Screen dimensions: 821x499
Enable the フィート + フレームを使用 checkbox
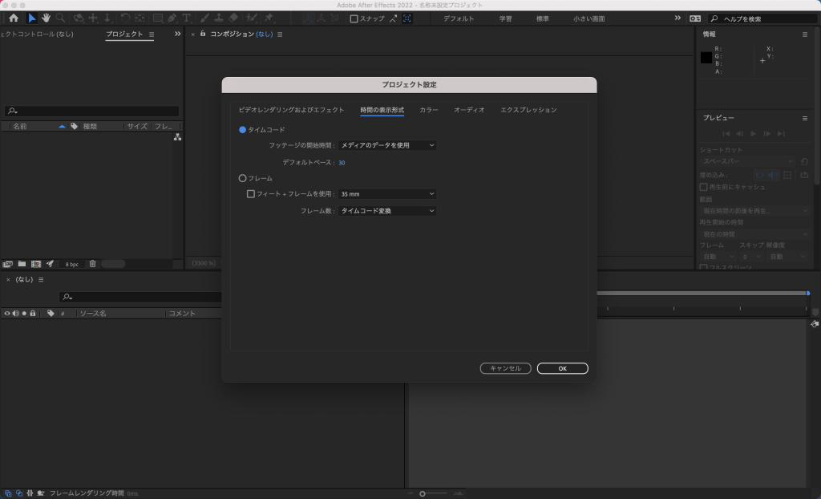pyautogui.click(x=251, y=194)
